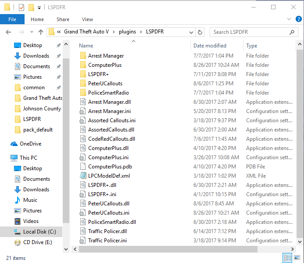Click New Folder quick access icon
The image size is (304, 263).
pyautogui.click(x=31, y=7)
